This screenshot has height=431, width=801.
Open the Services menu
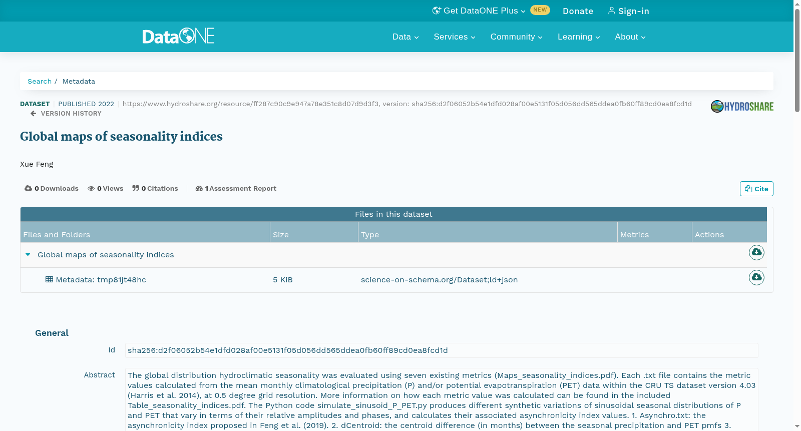pos(455,37)
